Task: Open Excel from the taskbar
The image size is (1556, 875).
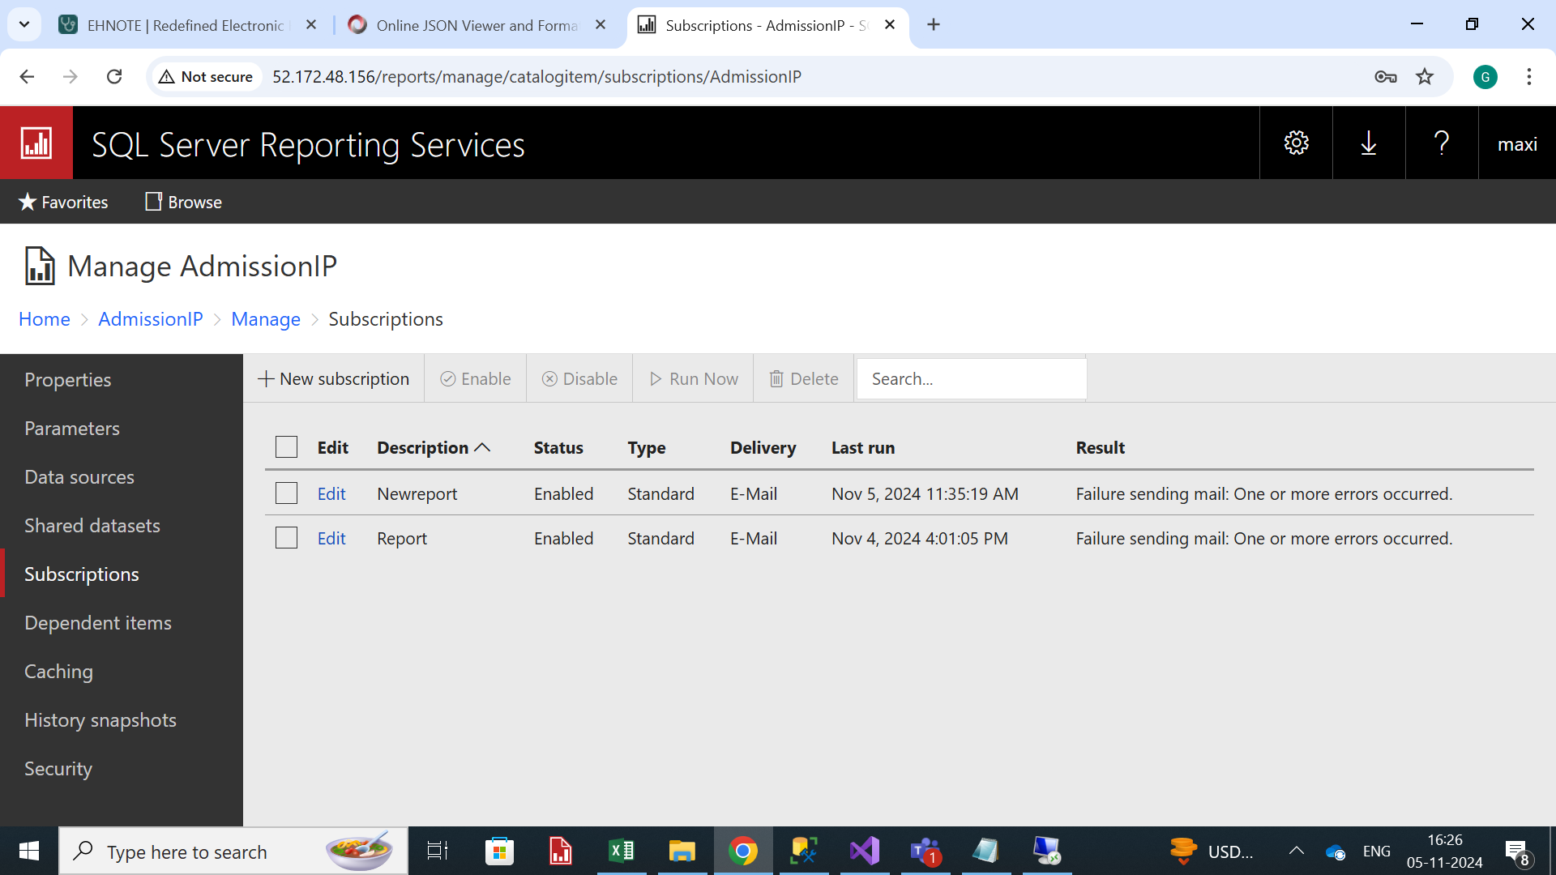Action: point(622,851)
